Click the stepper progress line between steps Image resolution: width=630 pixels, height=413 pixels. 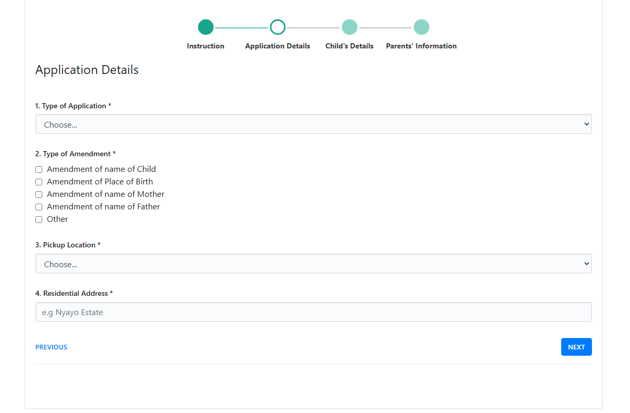coord(241,27)
